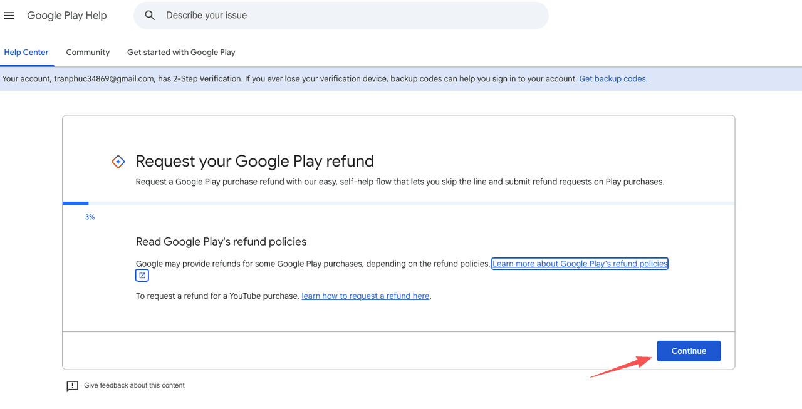Select the Help Center tab

27,52
